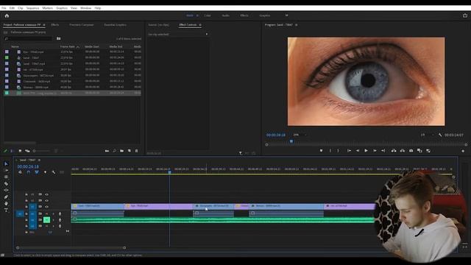Viewport: 471px width, 265px height.
Task: Add a marker in the timeline header
Action: (45, 172)
